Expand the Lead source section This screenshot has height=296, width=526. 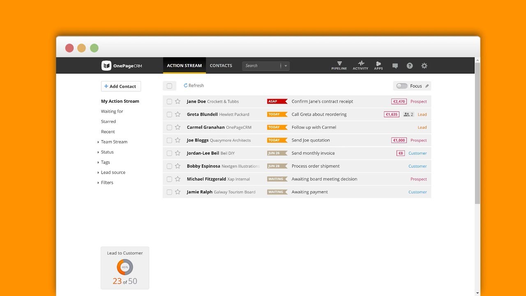point(113,172)
